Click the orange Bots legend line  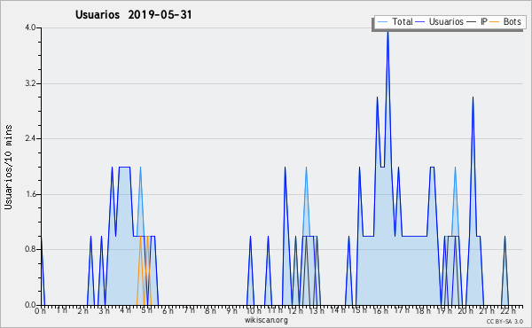pyautogui.click(x=495, y=21)
